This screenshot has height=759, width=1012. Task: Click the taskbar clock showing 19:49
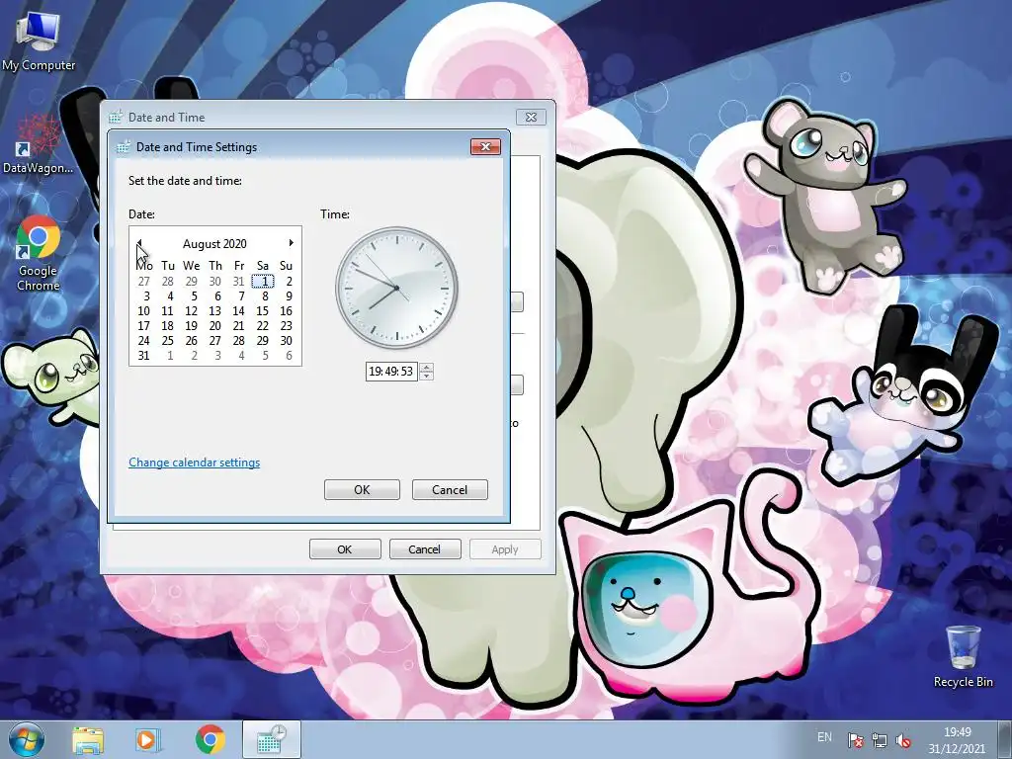click(957, 740)
